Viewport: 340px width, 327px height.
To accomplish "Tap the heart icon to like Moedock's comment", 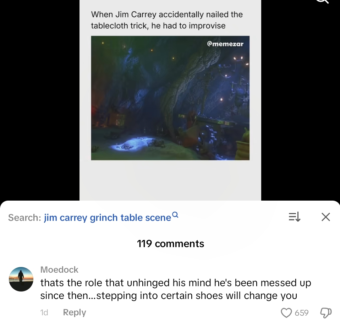I will pos(286,312).
